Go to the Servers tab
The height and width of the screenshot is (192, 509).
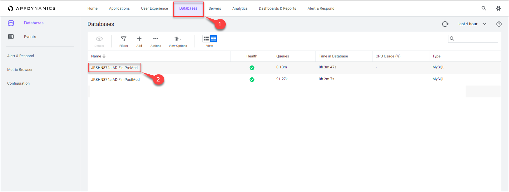pos(215,8)
